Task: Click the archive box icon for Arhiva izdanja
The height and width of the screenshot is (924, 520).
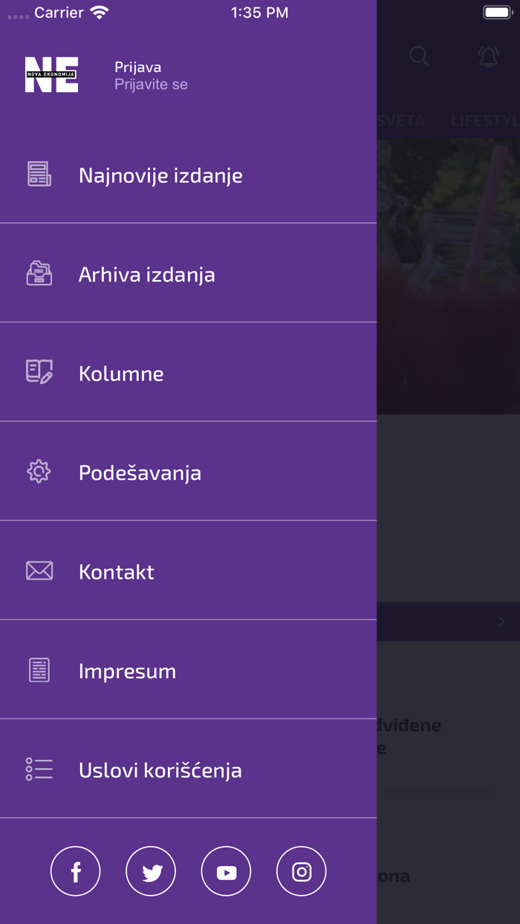Action: coord(38,273)
